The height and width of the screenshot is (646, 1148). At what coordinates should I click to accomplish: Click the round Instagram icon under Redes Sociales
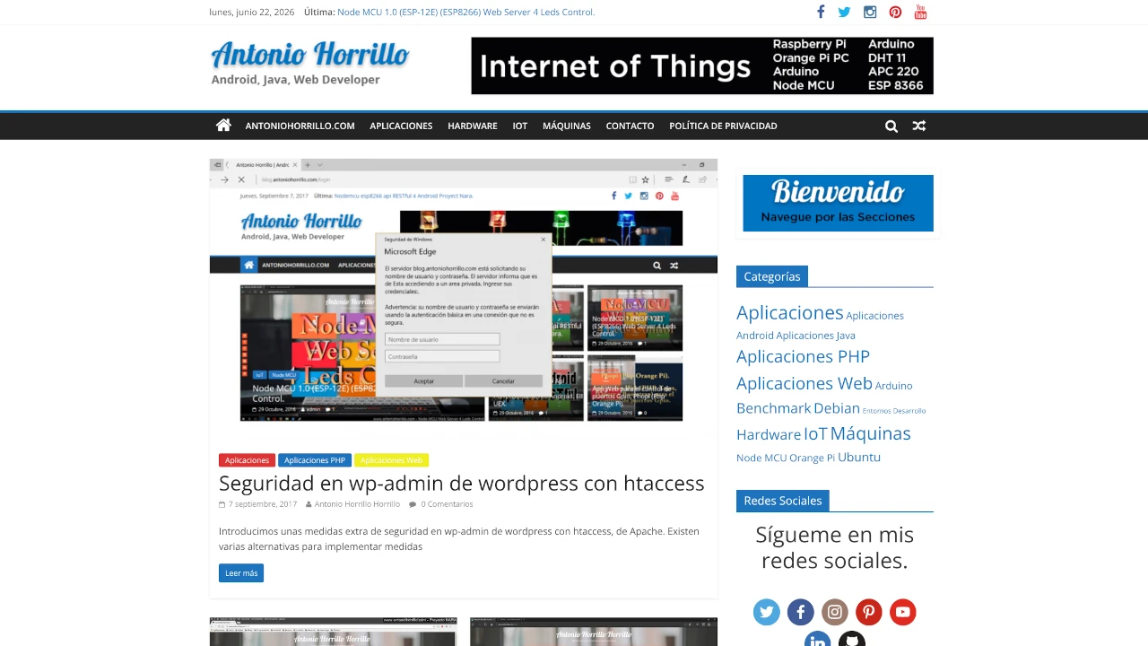pyautogui.click(x=835, y=612)
